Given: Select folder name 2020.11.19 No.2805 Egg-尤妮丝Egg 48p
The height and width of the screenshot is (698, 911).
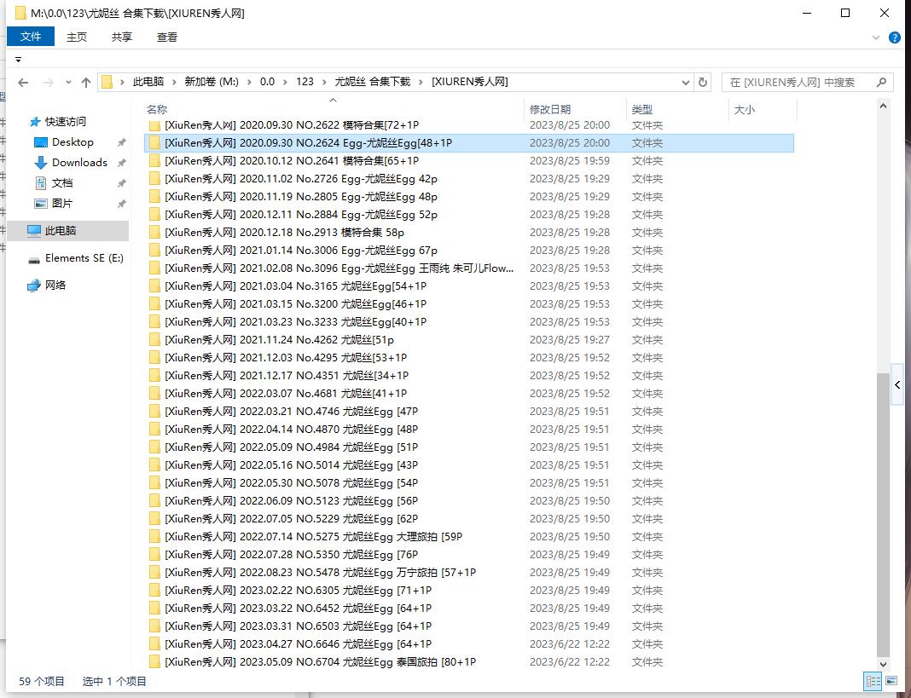Looking at the screenshot, I should (301, 197).
